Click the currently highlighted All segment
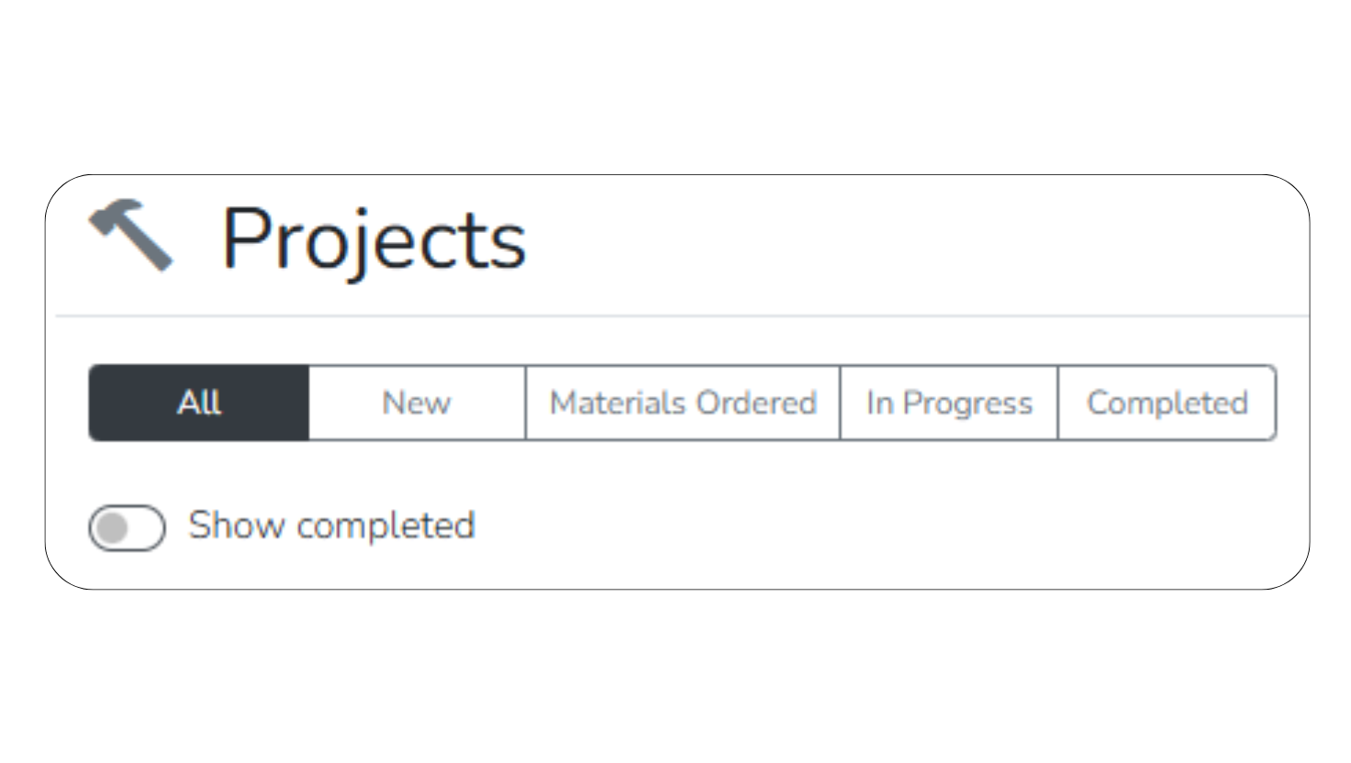Image resolution: width=1351 pixels, height=763 pixels. 198,403
